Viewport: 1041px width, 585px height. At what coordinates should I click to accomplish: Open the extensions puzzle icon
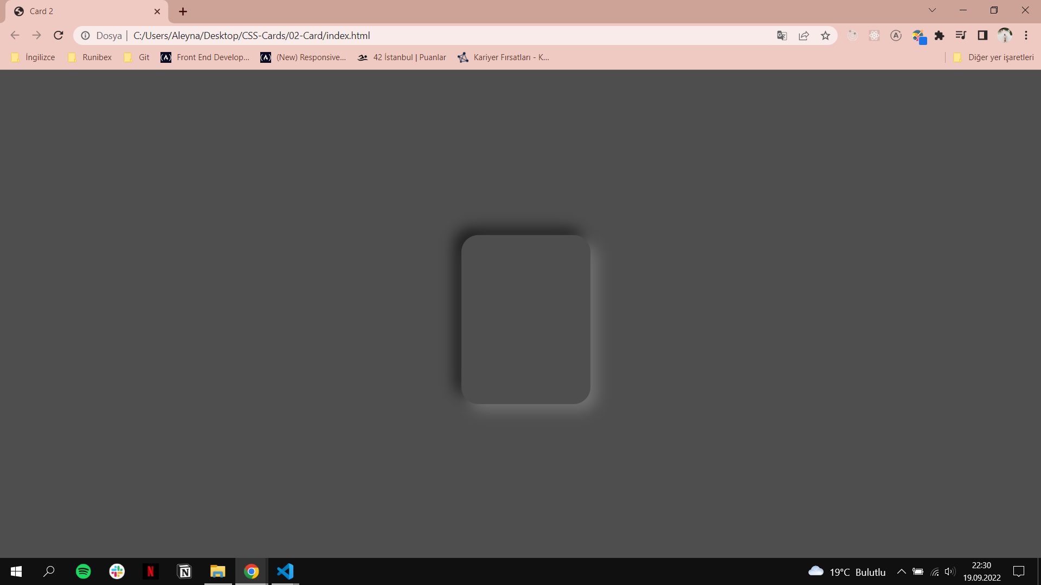point(940,35)
